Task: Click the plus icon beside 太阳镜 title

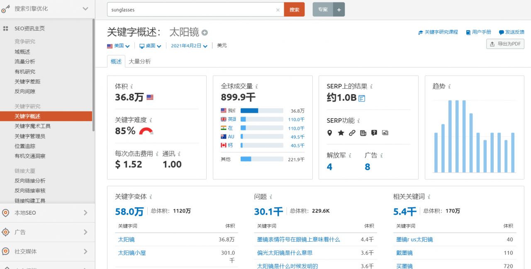Action: (205, 33)
